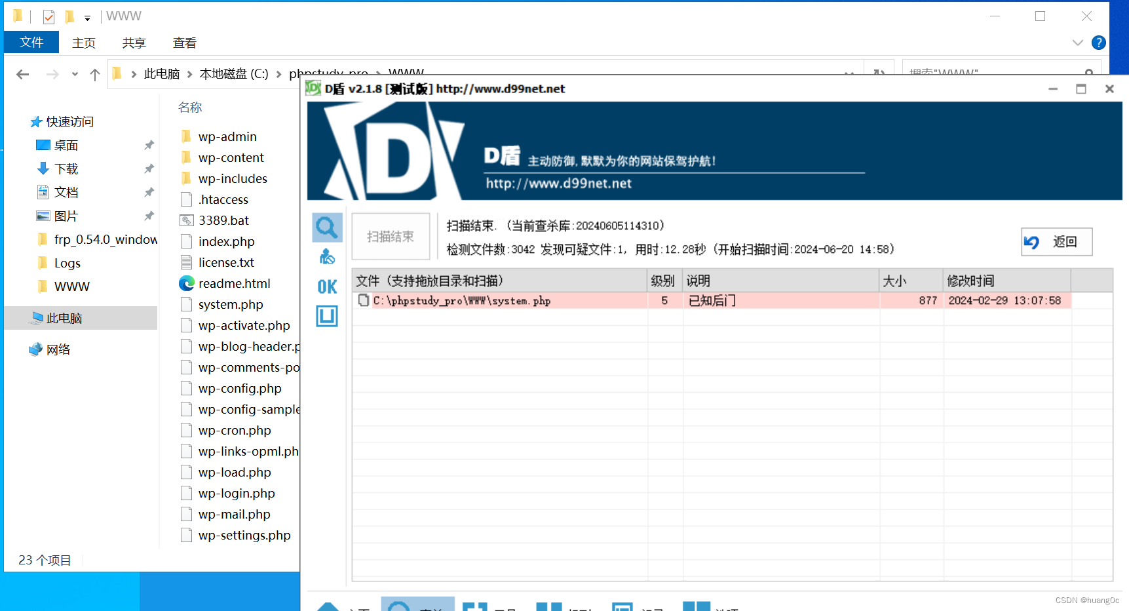
Task: Open the 共享 ribbon tab in Explorer
Action: pos(134,43)
